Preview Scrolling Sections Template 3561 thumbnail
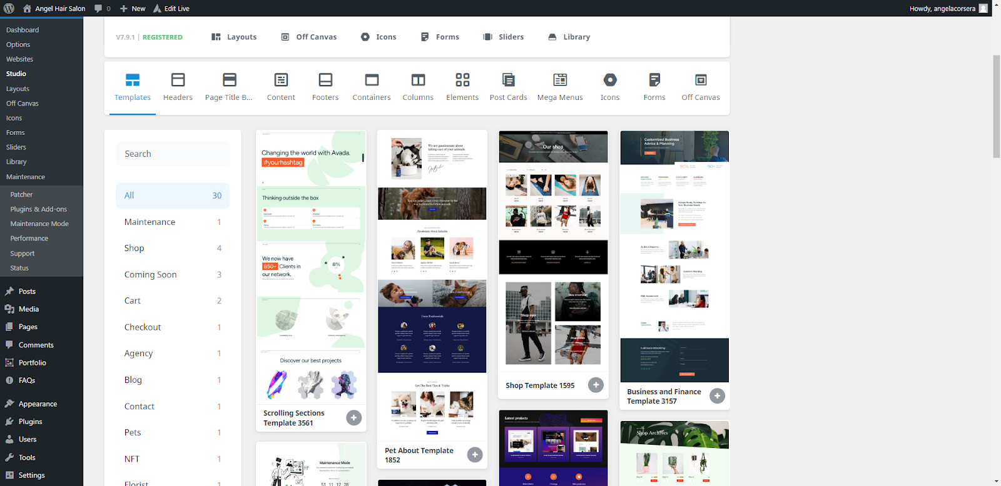This screenshot has height=486, width=1001. (x=311, y=266)
